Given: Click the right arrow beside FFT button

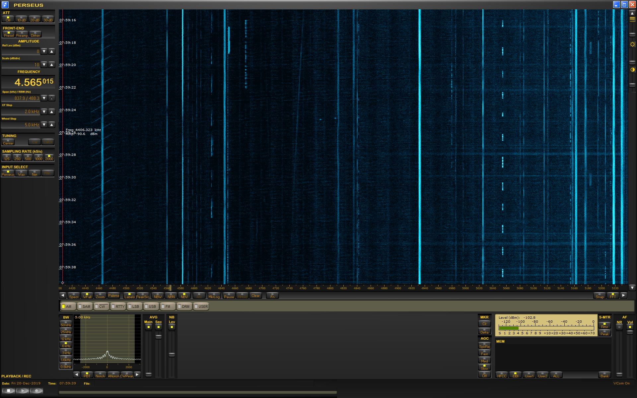Looking at the screenshot, I should coord(623,295).
